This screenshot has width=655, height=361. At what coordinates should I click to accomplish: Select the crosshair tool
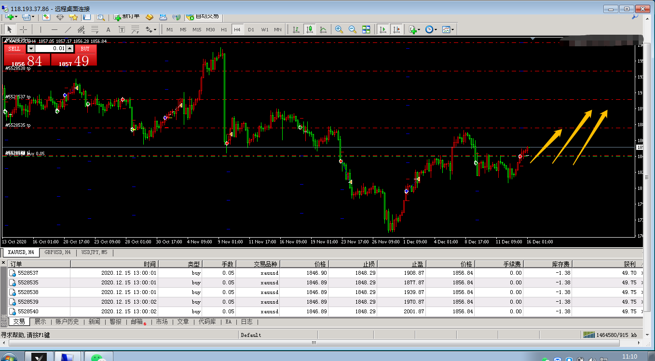tap(23, 29)
